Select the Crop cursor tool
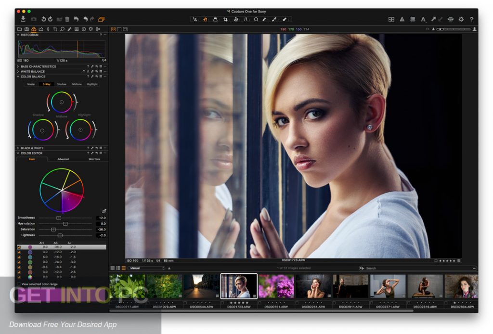 (x=225, y=19)
